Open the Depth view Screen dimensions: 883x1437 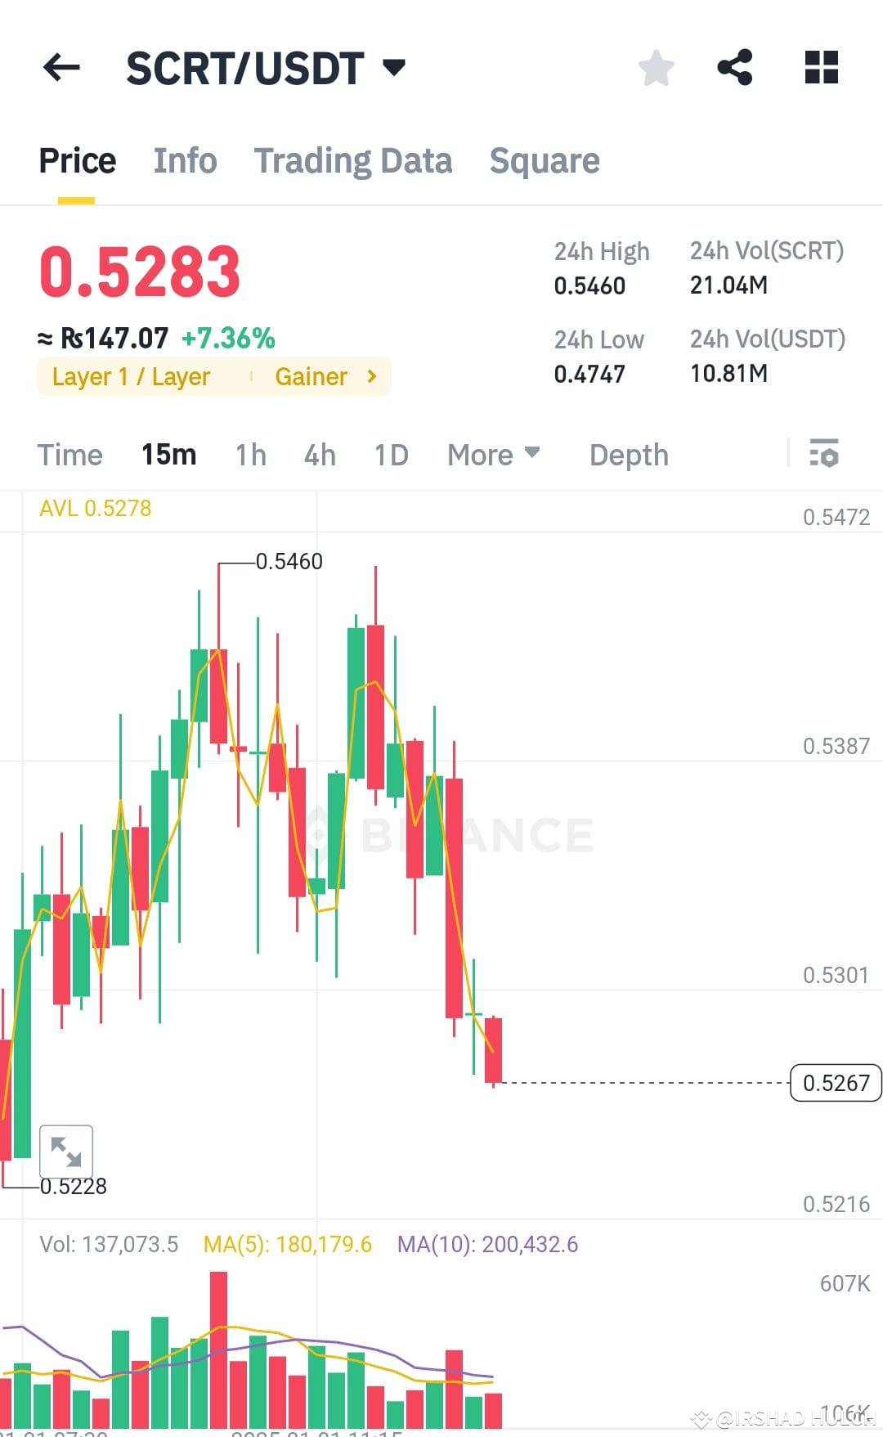tap(628, 455)
